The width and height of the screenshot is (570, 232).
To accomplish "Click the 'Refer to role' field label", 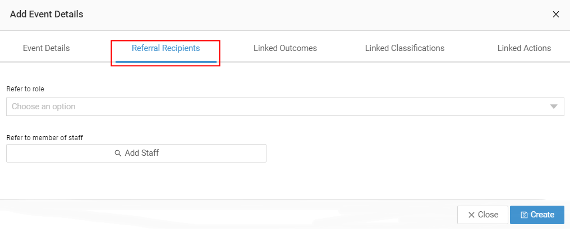I will 25,89.
